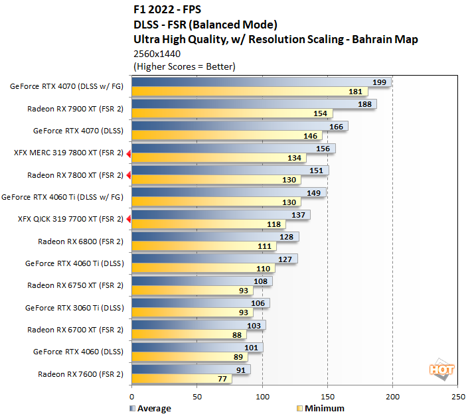Click the Average legend color swatch
The width and height of the screenshot is (470, 414).
tap(133, 408)
